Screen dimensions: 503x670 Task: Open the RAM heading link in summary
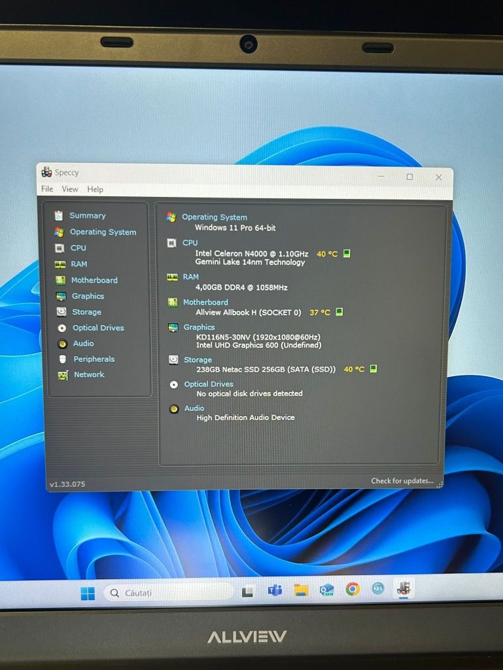pos(191,277)
